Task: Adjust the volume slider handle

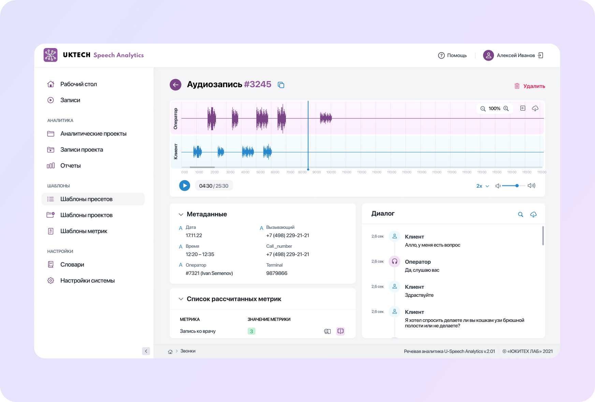Action: click(x=517, y=186)
